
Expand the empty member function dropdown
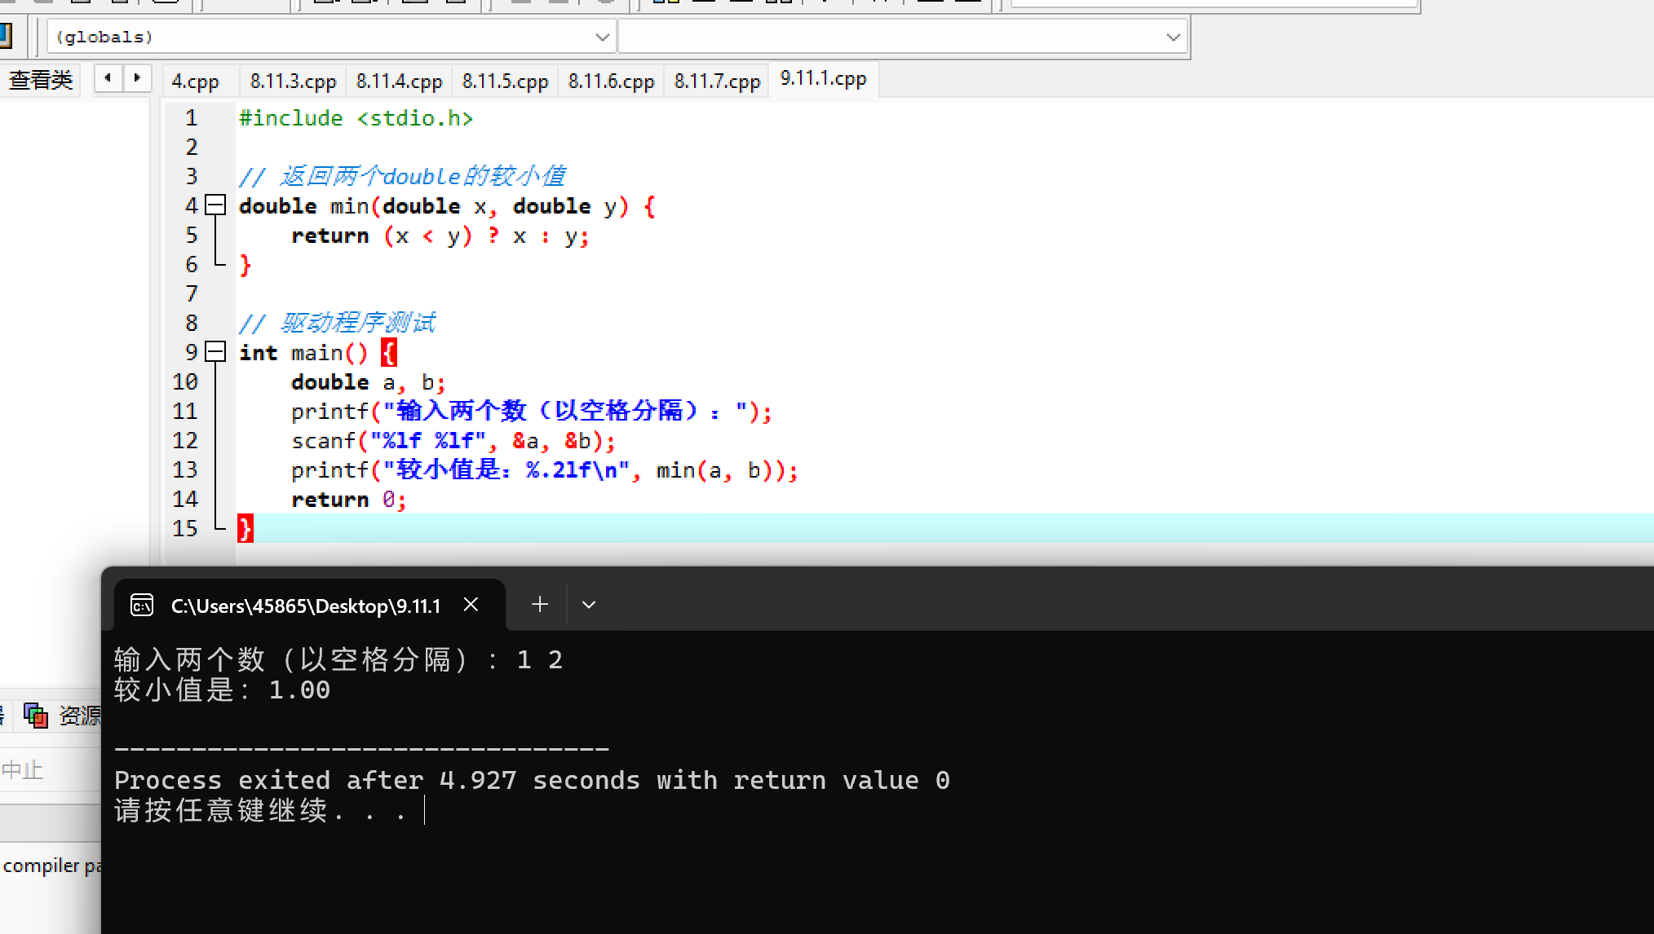coord(1173,37)
